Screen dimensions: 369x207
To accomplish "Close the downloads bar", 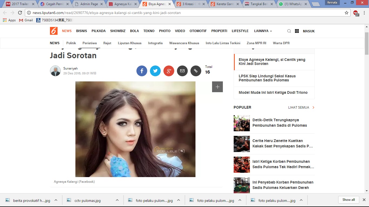I will point(364,200).
